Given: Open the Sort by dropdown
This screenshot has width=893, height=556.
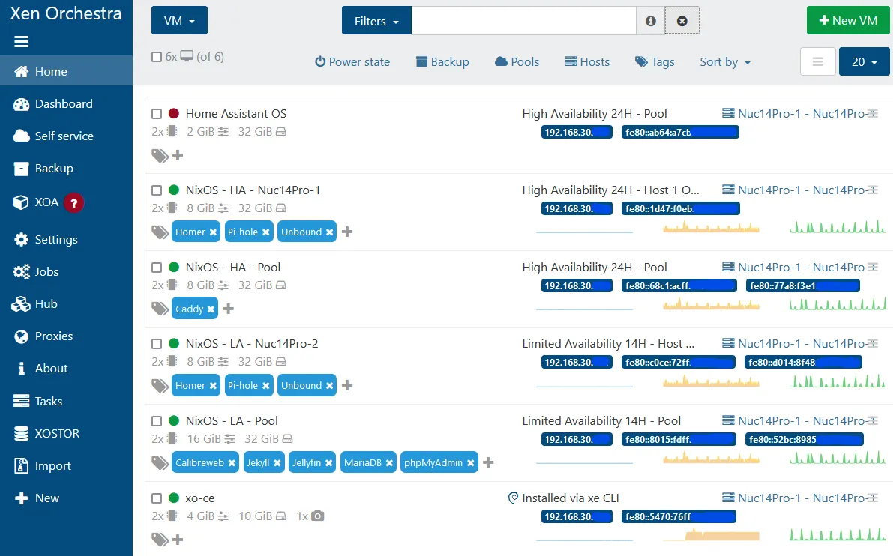Looking at the screenshot, I should point(724,62).
